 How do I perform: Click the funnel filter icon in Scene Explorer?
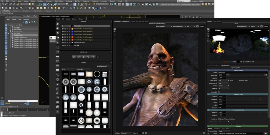(26, 22)
